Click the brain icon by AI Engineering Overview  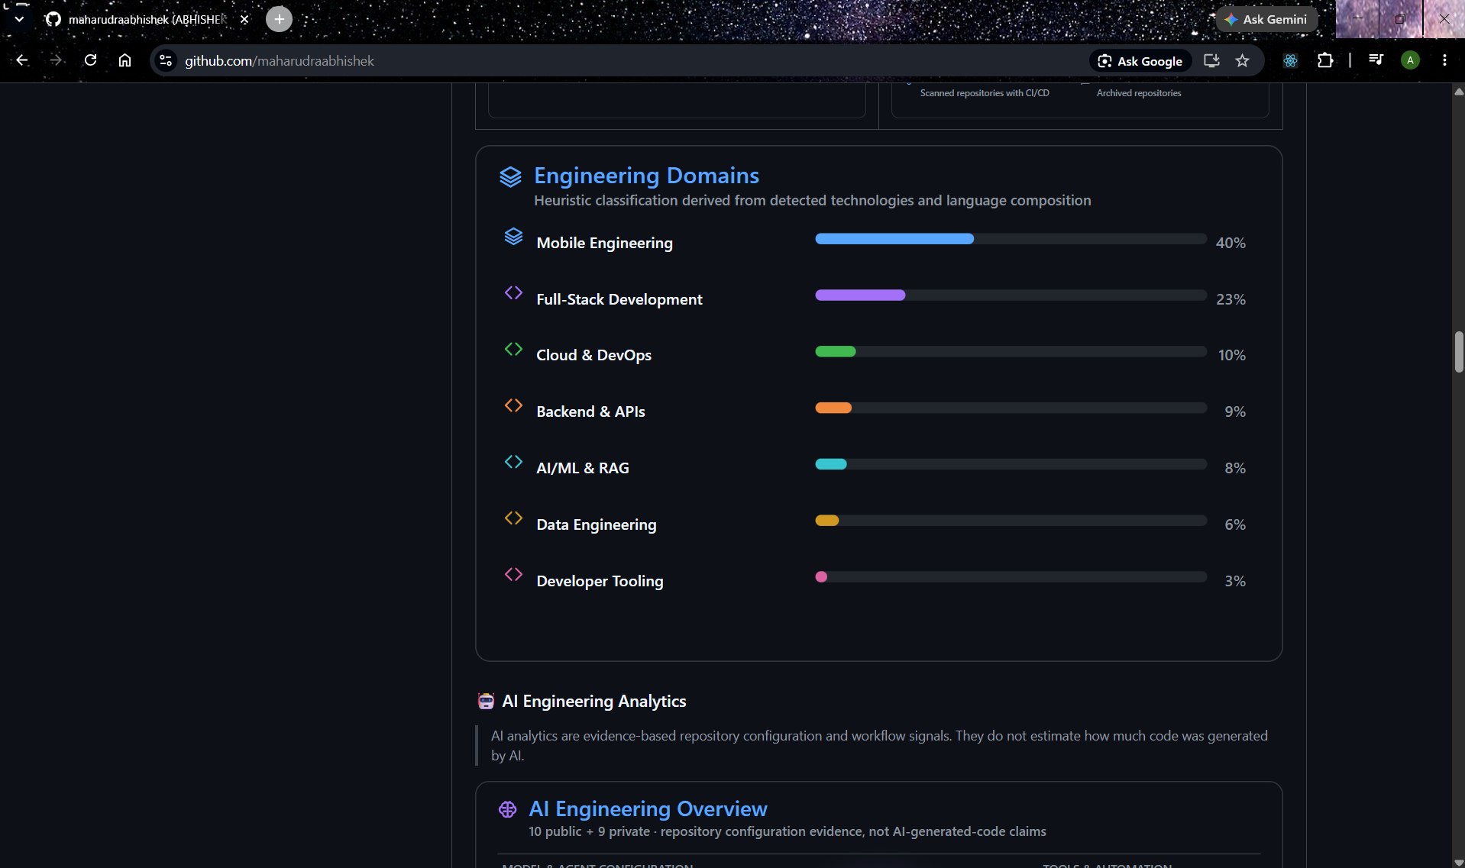pos(507,809)
